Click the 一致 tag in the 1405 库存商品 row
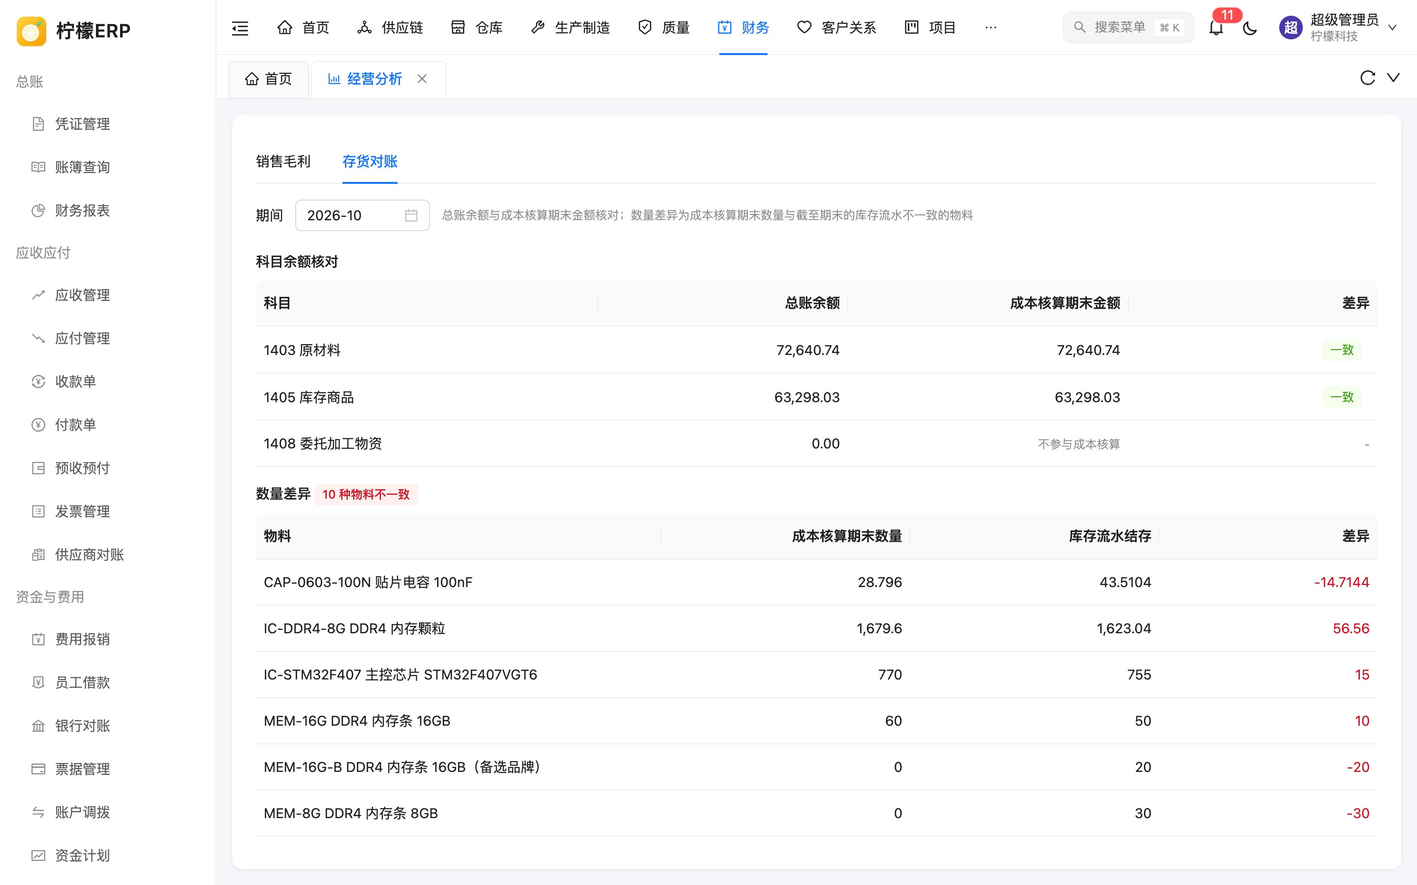 coord(1342,397)
